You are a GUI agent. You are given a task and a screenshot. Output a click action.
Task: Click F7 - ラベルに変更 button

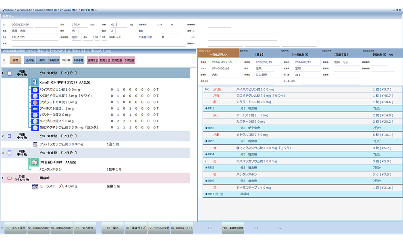[x=159, y=228]
